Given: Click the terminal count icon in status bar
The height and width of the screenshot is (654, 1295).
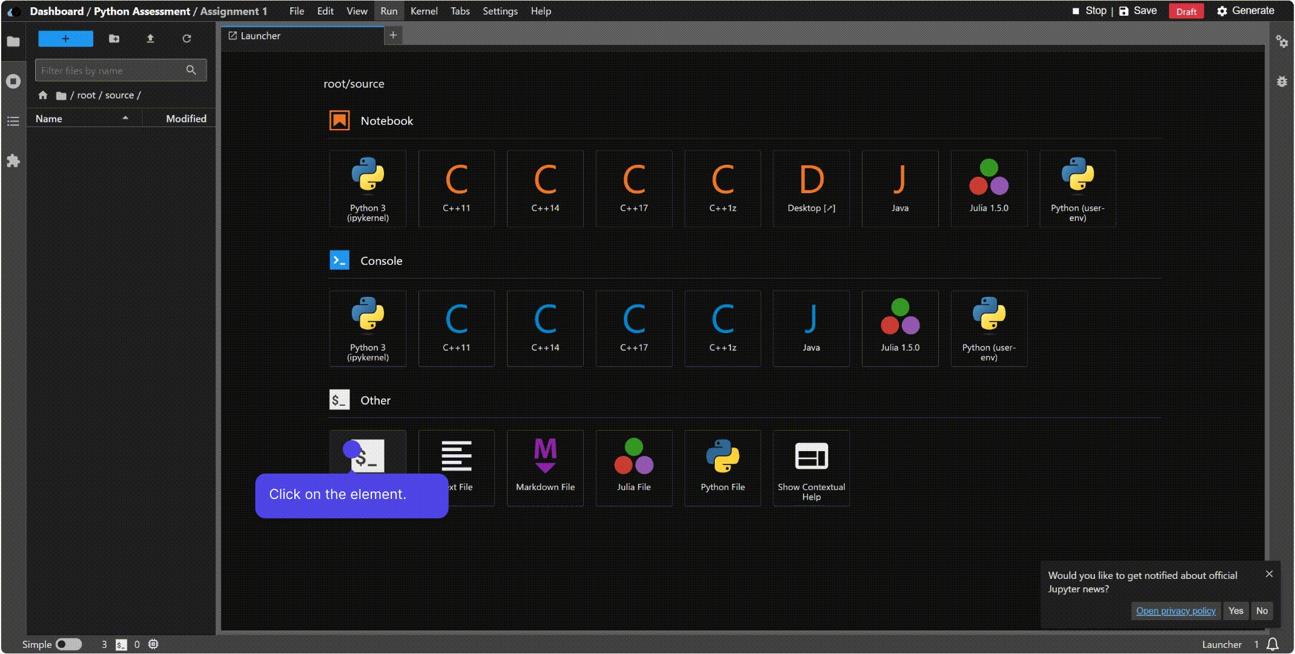Looking at the screenshot, I should tap(121, 645).
